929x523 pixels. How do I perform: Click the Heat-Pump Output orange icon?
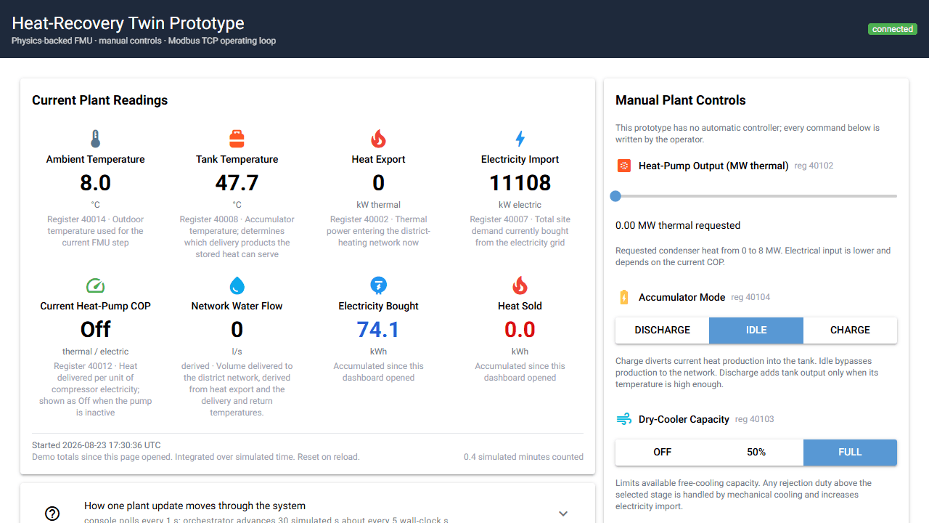(x=624, y=166)
